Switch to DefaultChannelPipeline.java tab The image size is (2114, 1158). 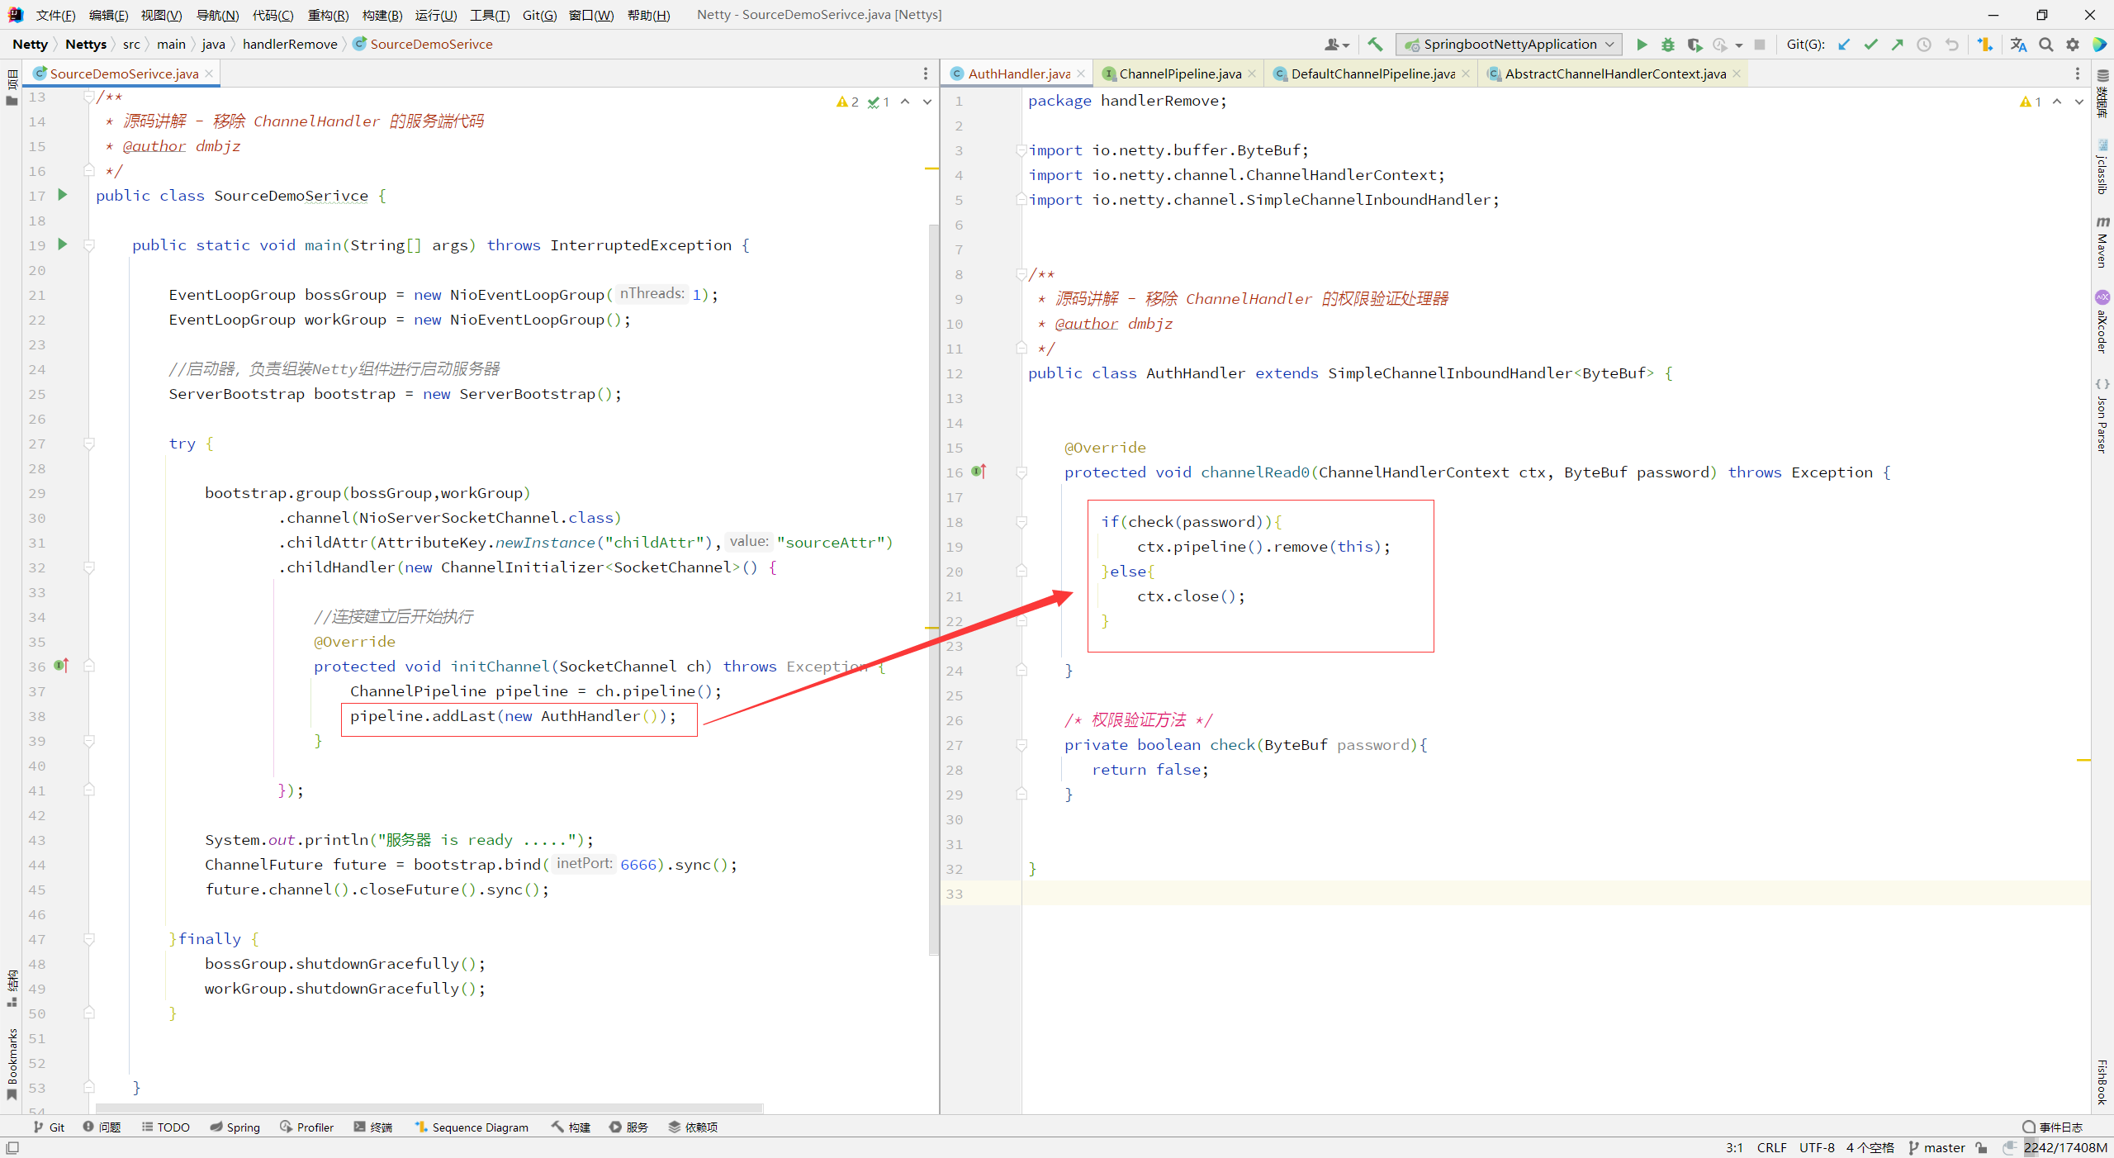[x=1372, y=74]
